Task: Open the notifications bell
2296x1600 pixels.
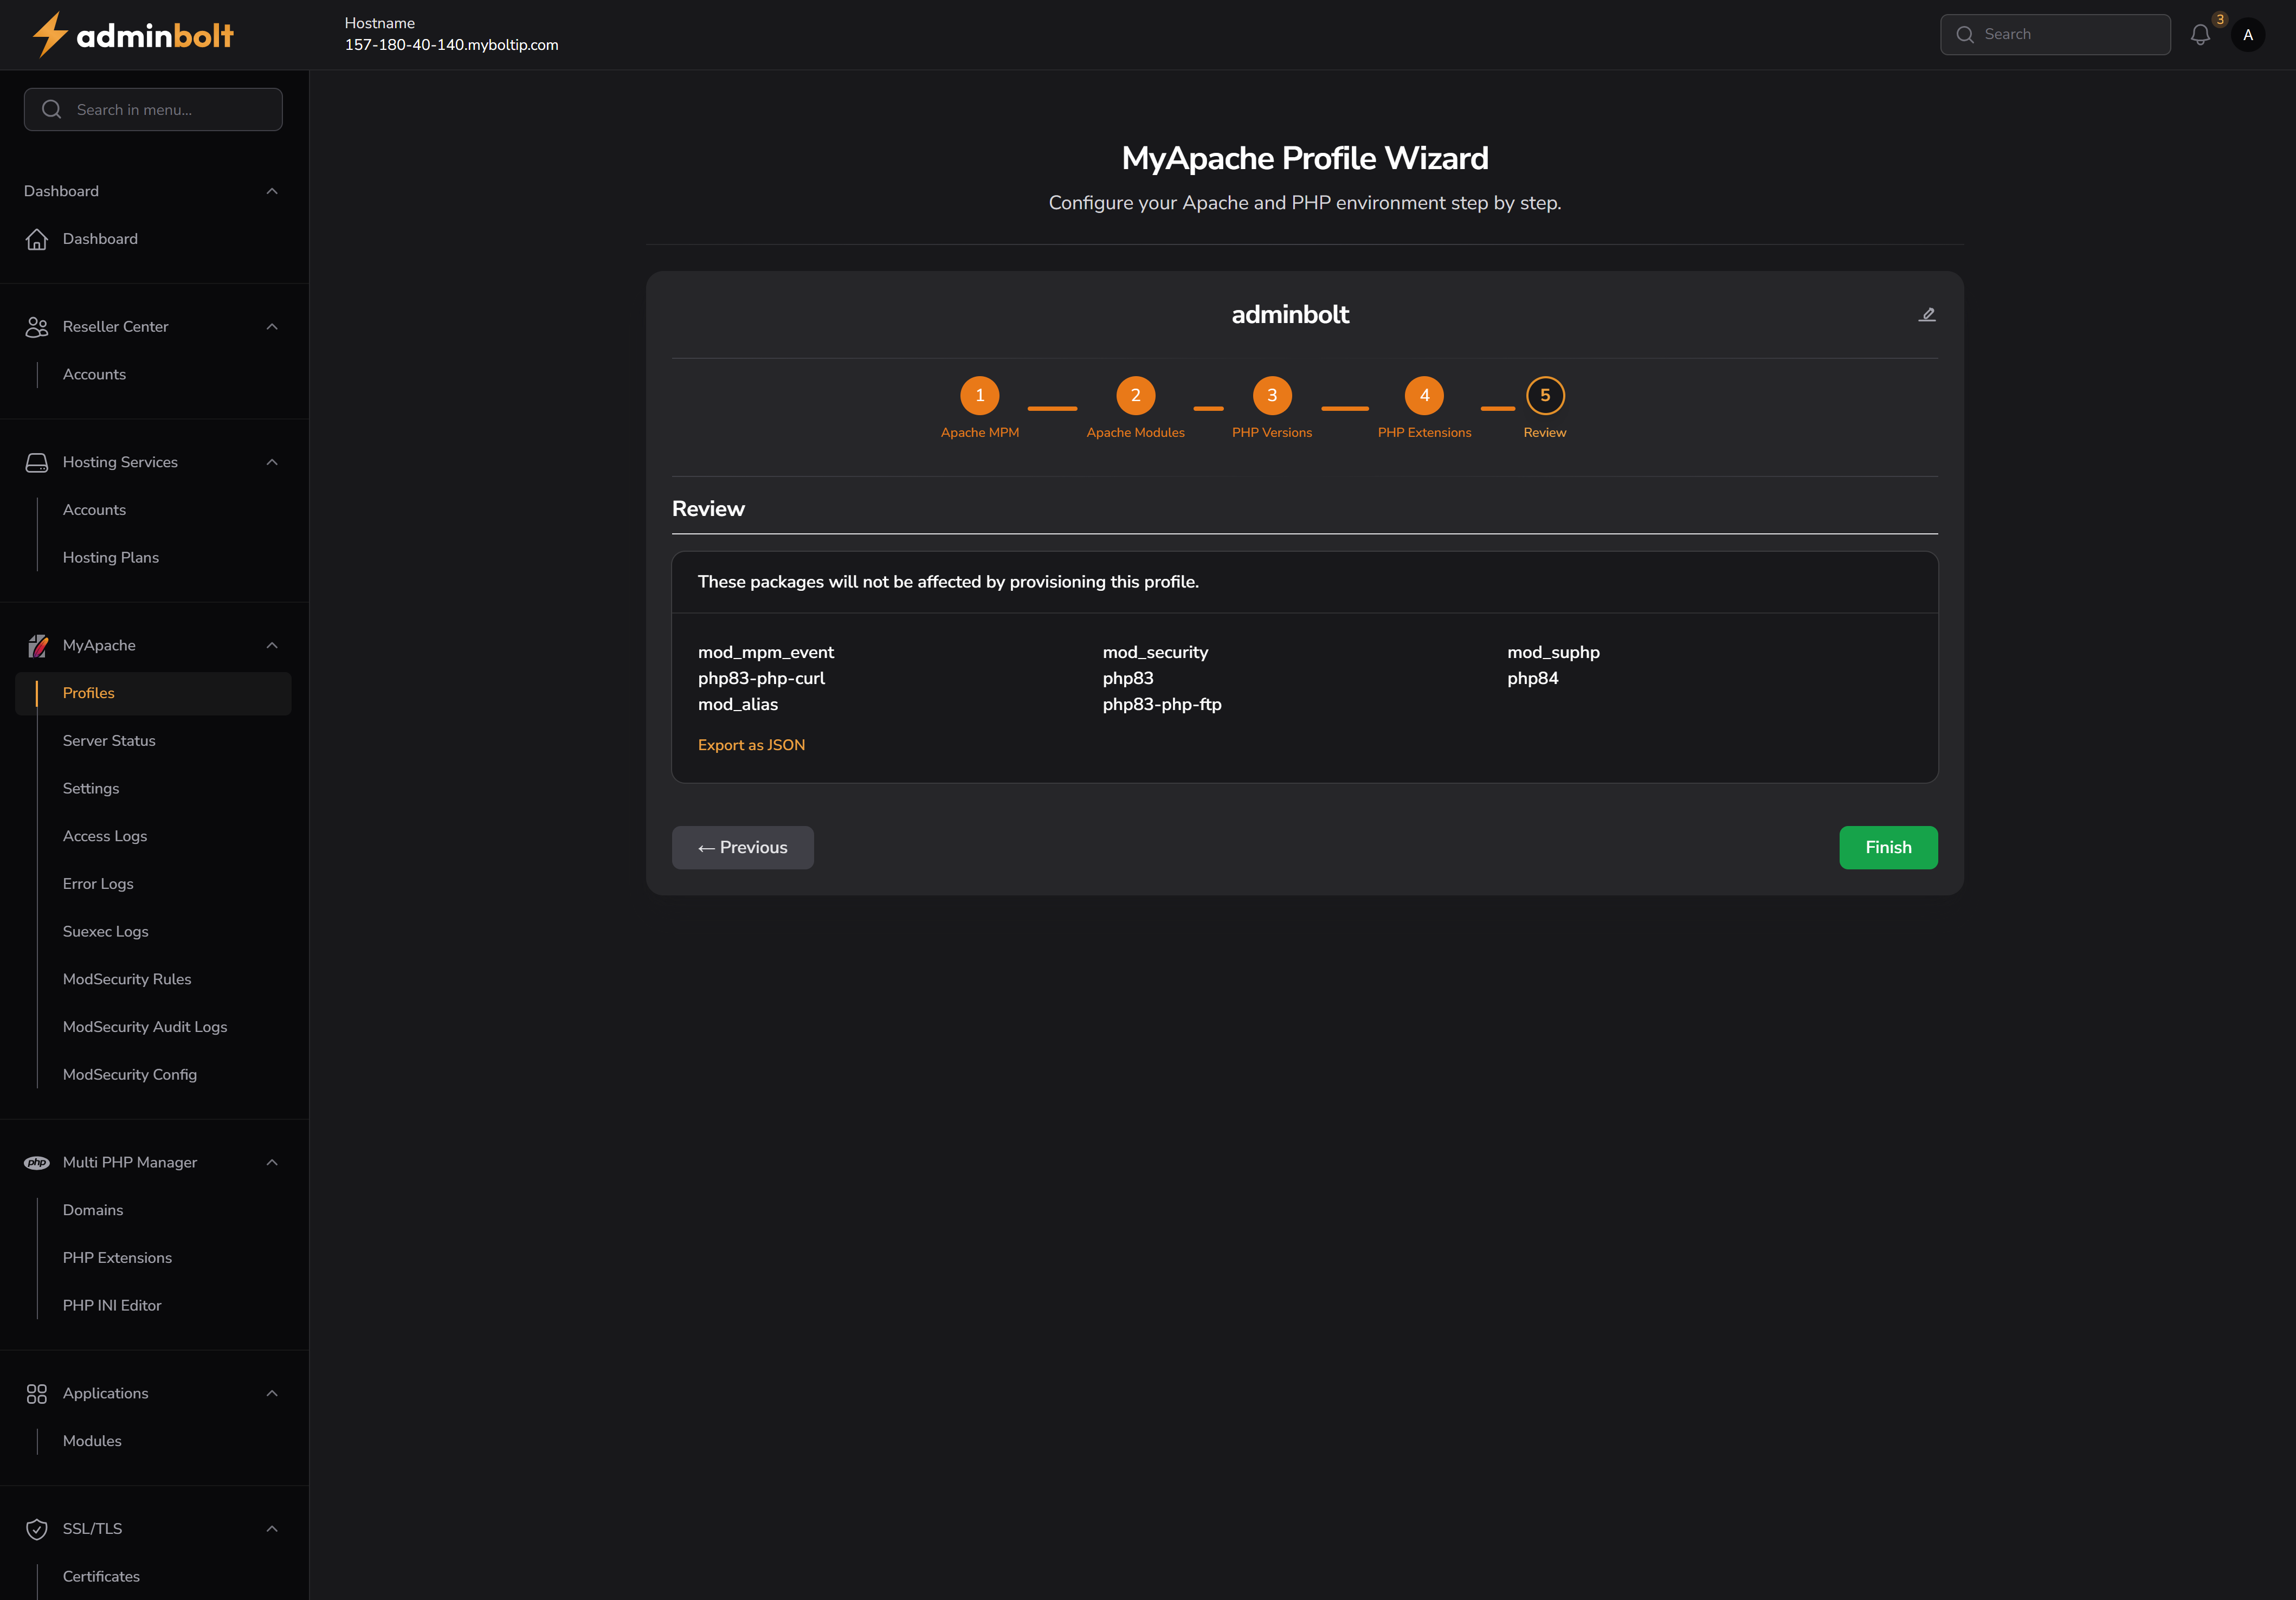Action: (x=2200, y=34)
